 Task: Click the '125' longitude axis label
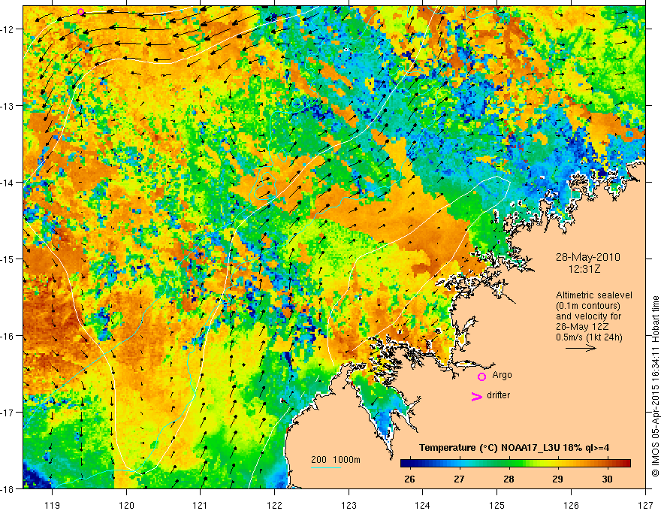click(497, 505)
